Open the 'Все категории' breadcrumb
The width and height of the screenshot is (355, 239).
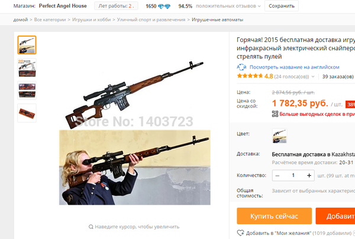point(50,20)
